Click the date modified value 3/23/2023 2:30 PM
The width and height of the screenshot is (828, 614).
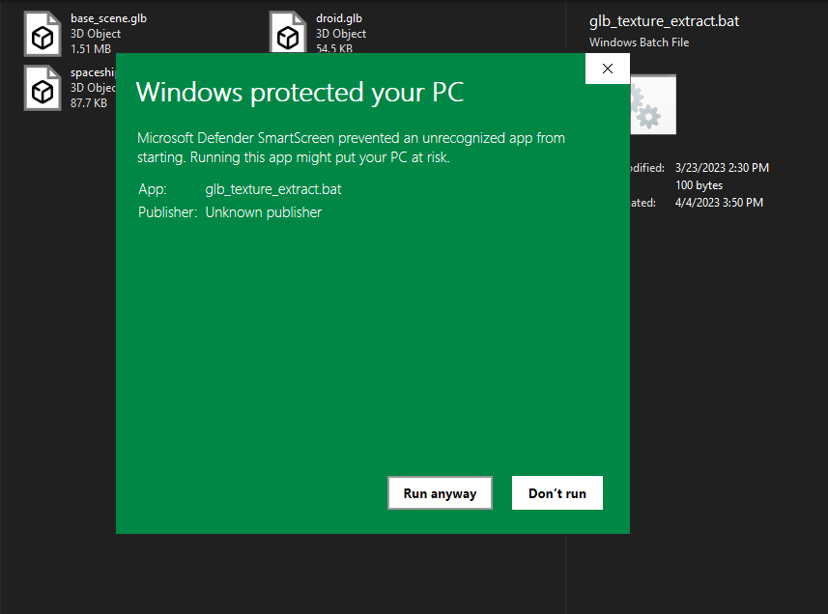pos(722,168)
